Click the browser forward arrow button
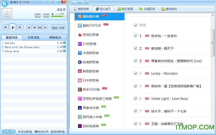 click(80, 2)
